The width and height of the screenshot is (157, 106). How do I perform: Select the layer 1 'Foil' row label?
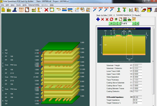tap(6, 53)
